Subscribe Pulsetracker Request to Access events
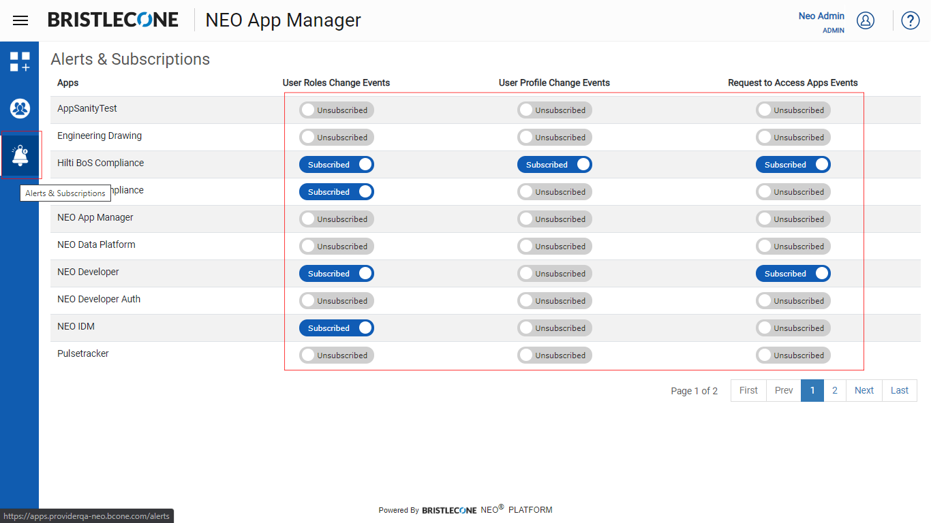Viewport: 931px width, 523px height. point(793,355)
